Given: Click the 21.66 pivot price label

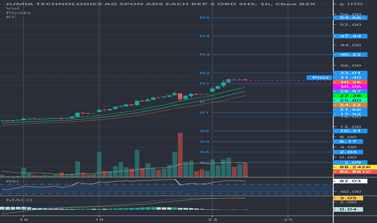Looking at the screenshot, I should [x=350, y=109].
